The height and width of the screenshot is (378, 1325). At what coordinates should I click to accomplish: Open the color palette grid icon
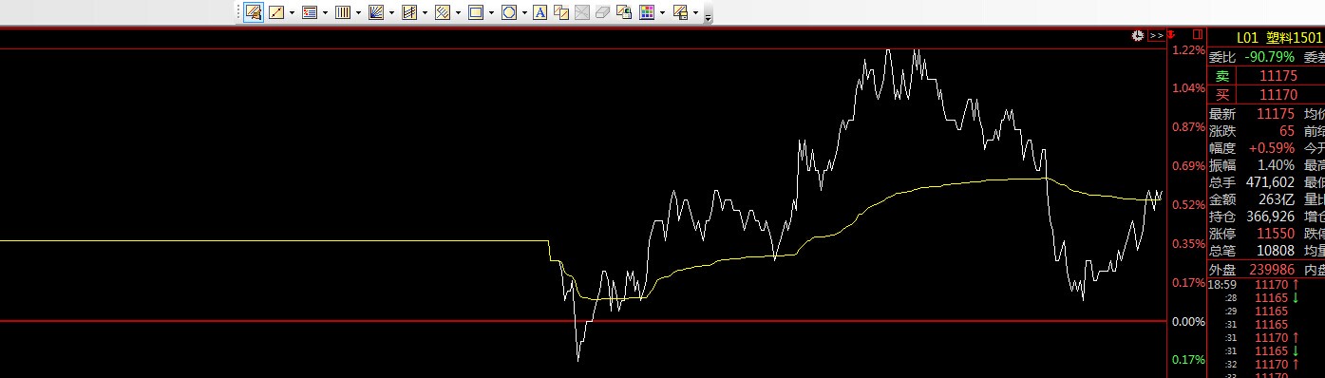point(646,12)
